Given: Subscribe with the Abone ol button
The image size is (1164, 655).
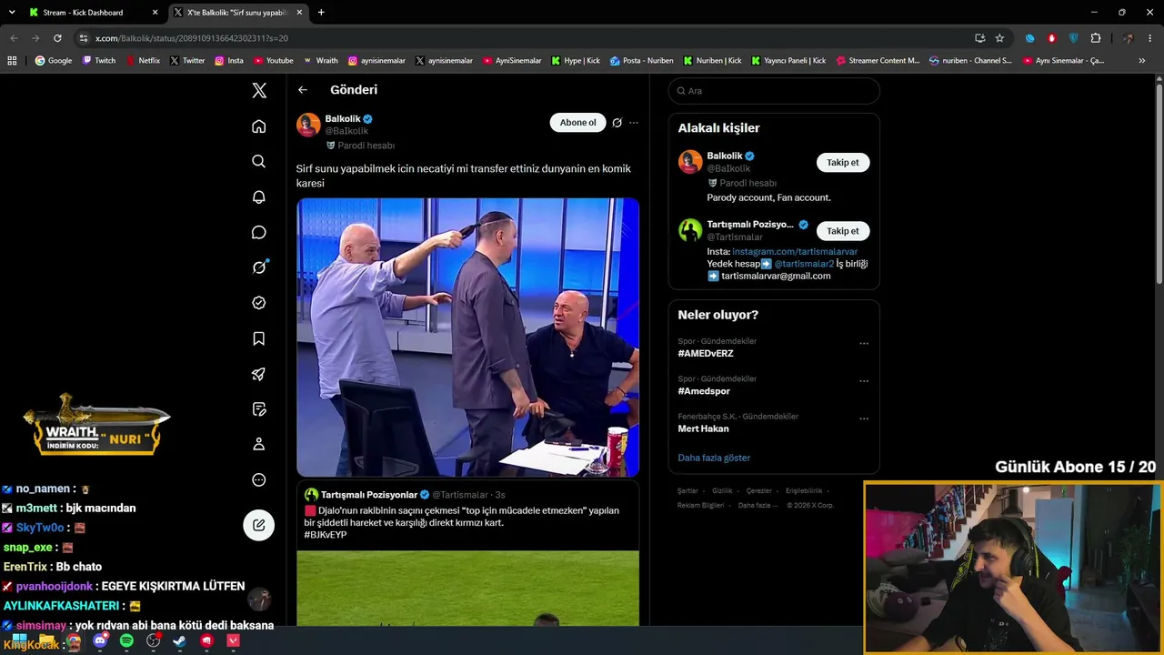Looking at the screenshot, I should click(x=577, y=123).
